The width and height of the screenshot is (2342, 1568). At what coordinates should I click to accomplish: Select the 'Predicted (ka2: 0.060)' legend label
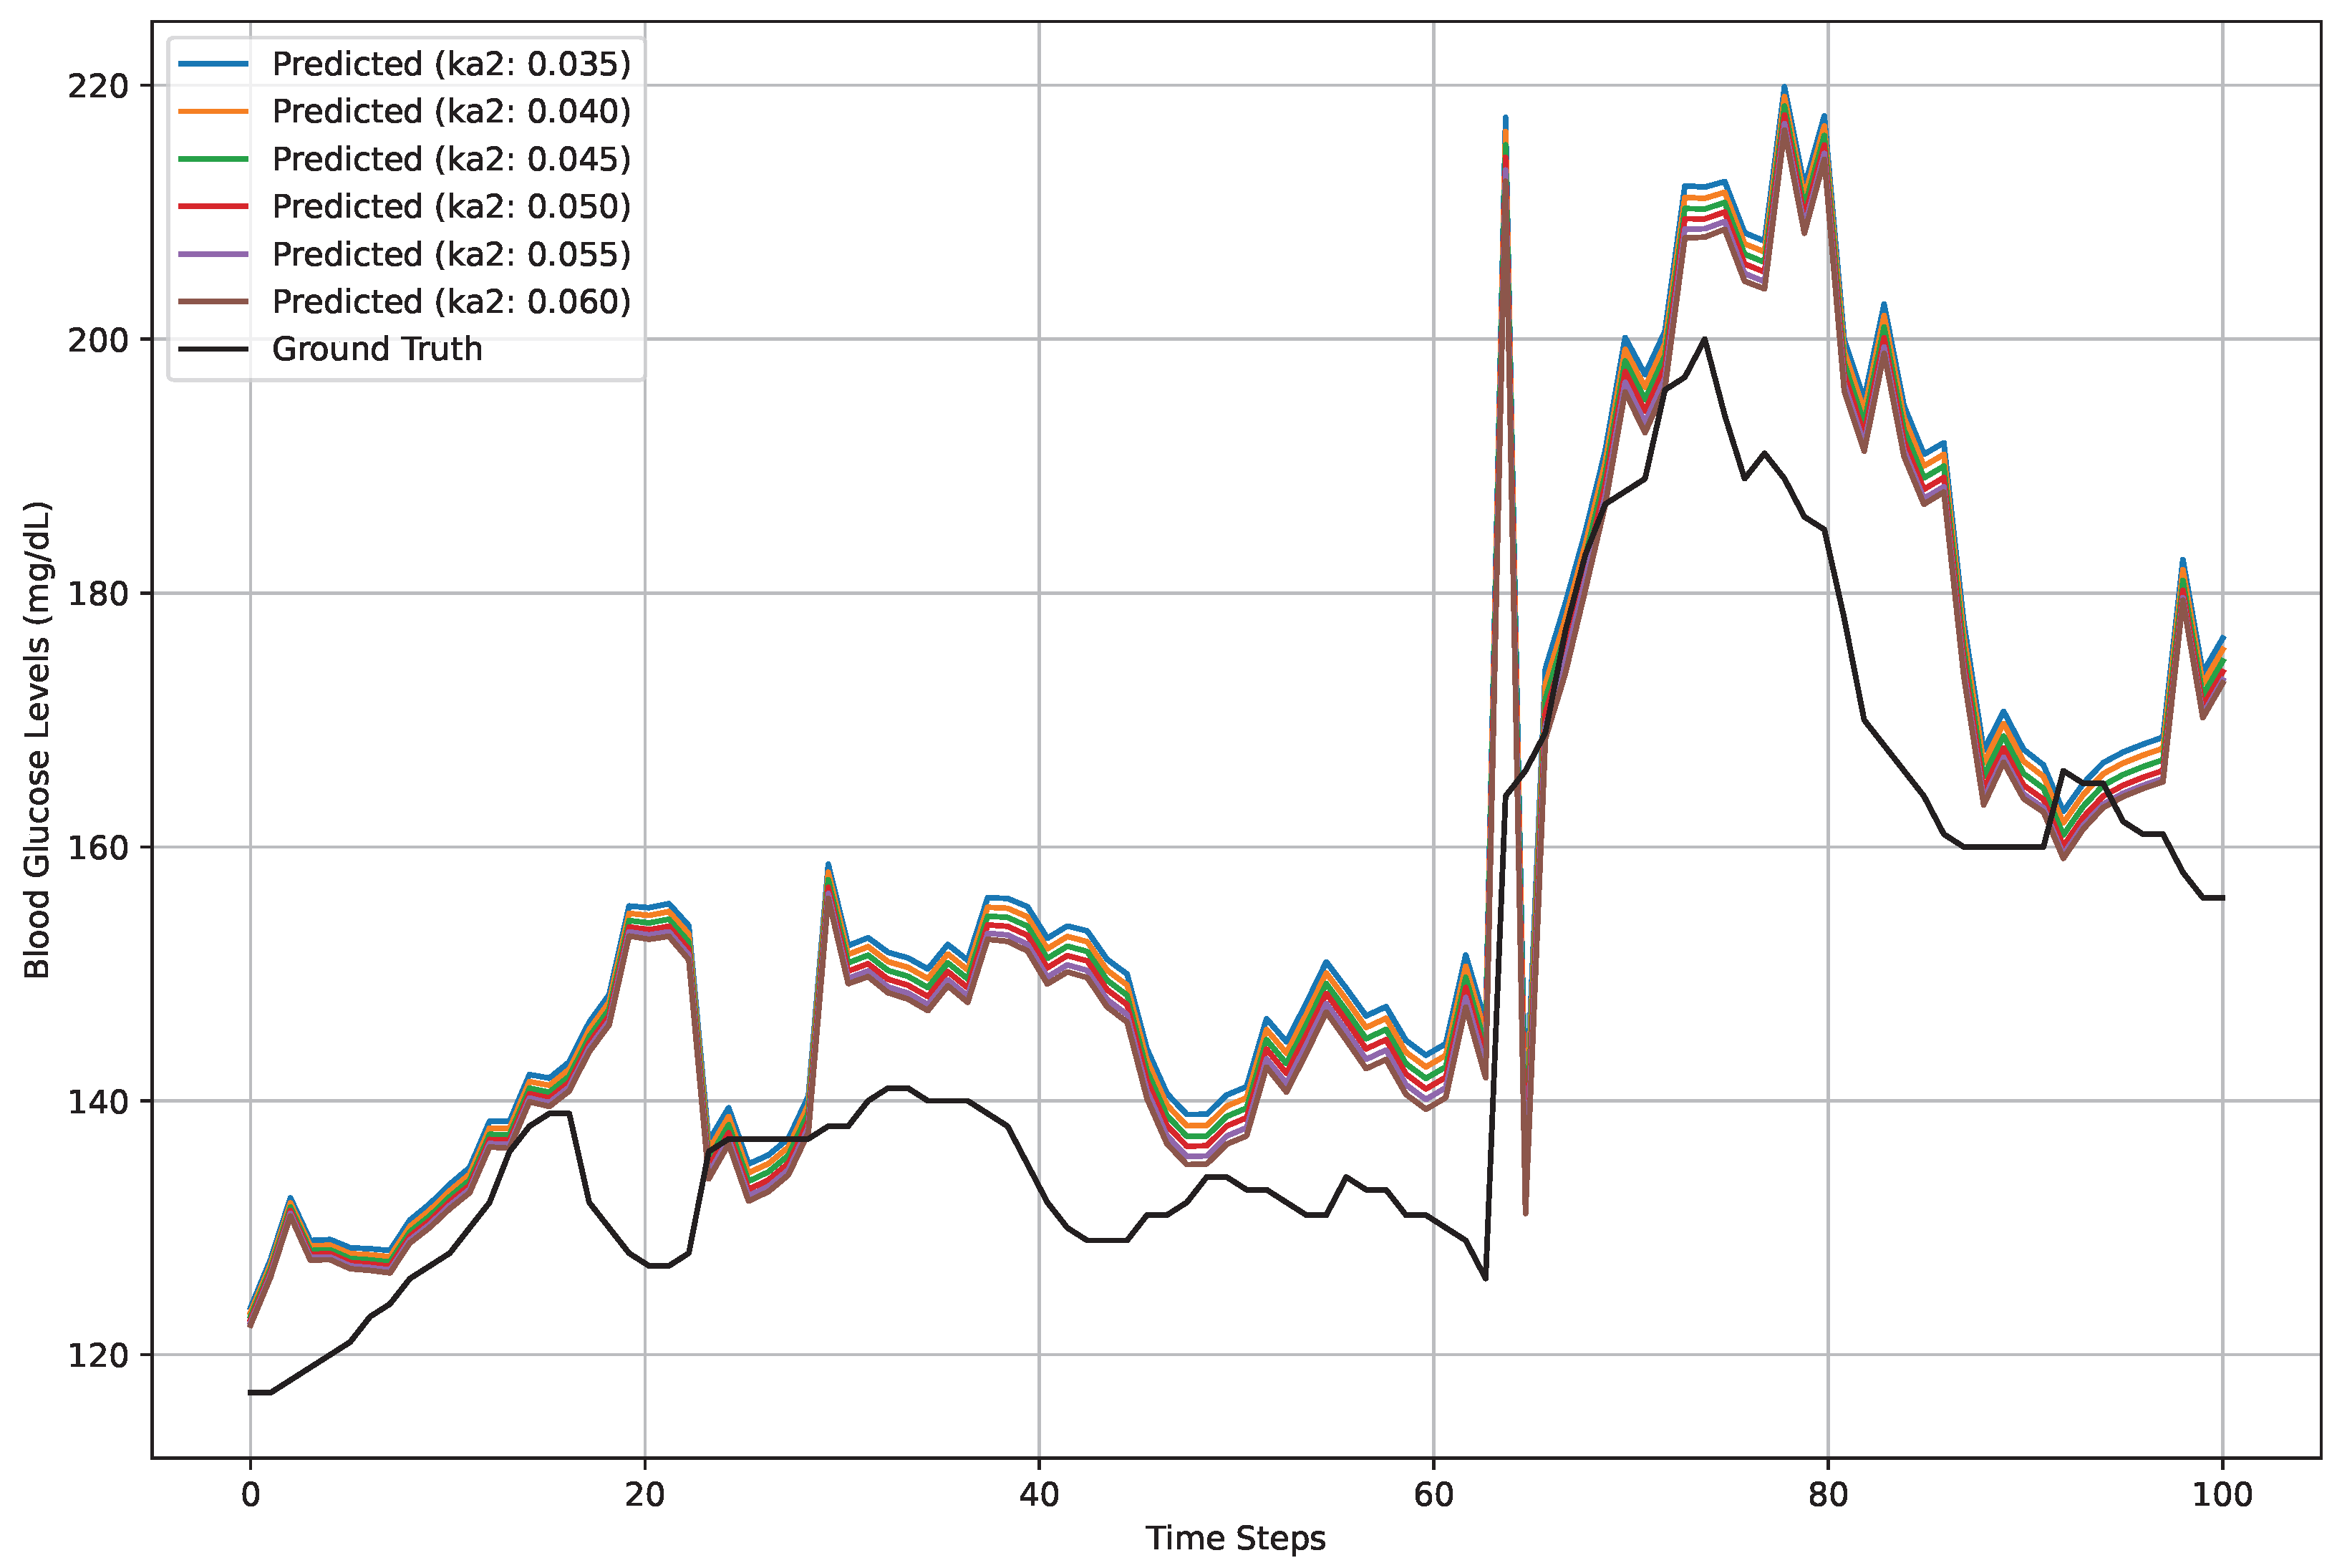[x=451, y=301]
